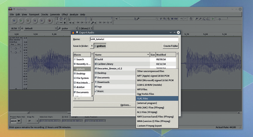The image size is (253, 137).
Task: Click the Zoom In magnifier icon
Action: (196, 19)
